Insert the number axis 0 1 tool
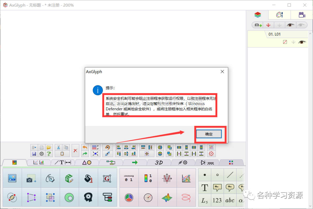 [129, 178]
